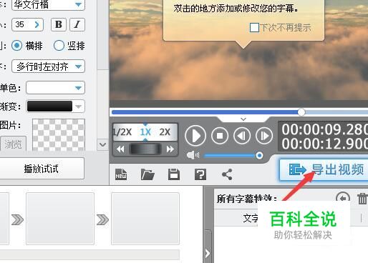Image resolution: width=368 pixels, height=263 pixels.
Task: Click the storyboard horizontal scrollbar
Action: click(89, 254)
